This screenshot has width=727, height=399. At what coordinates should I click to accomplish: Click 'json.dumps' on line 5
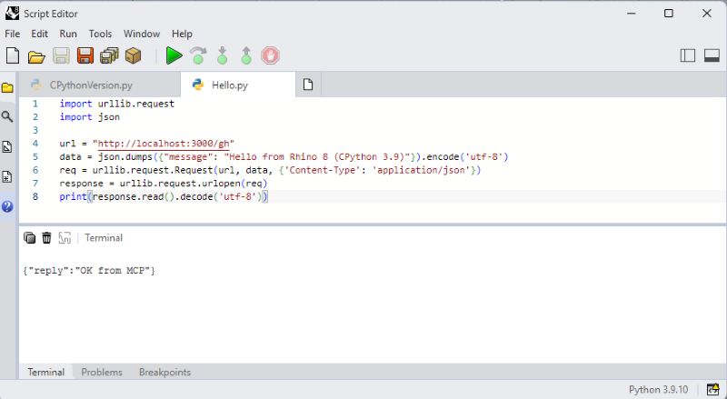[x=125, y=157]
